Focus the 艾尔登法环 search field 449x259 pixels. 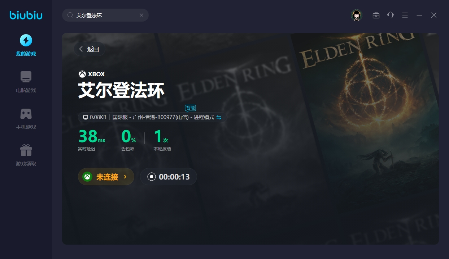pos(105,15)
